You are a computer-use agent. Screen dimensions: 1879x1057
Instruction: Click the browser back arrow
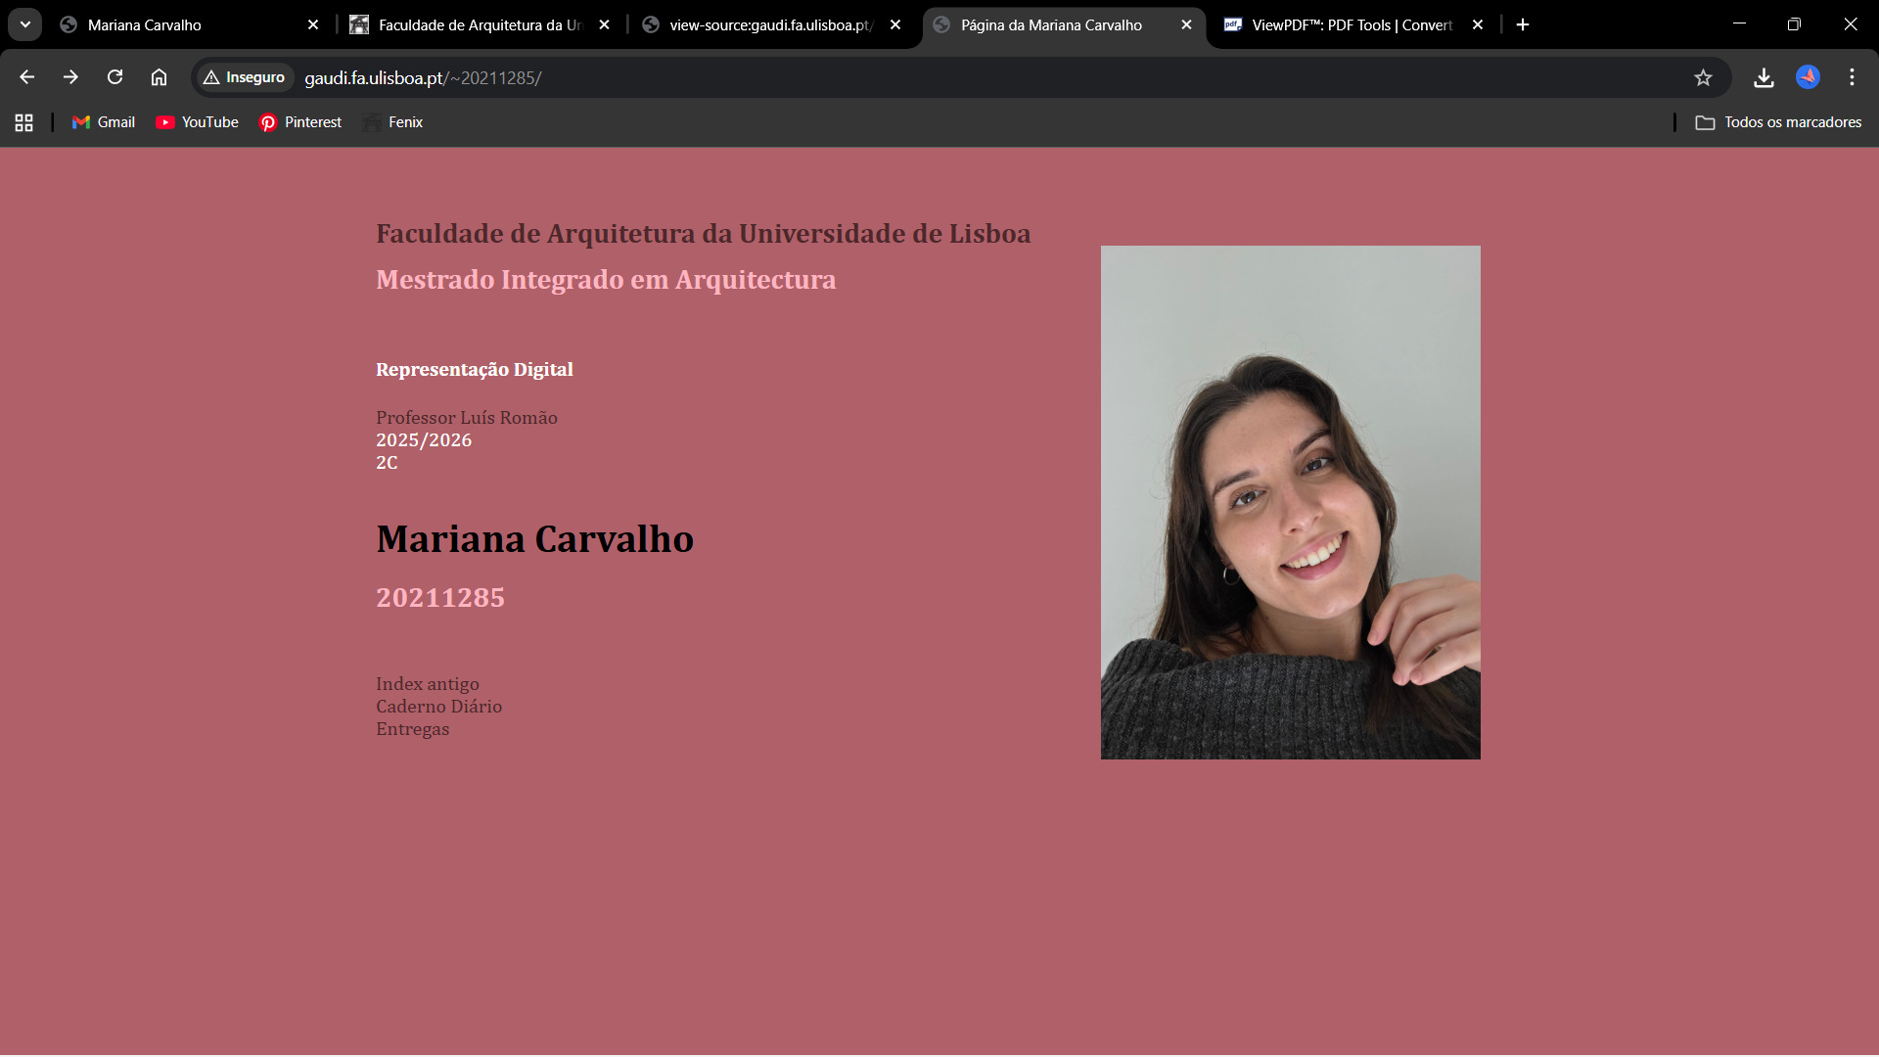pyautogui.click(x=26, y=77)
